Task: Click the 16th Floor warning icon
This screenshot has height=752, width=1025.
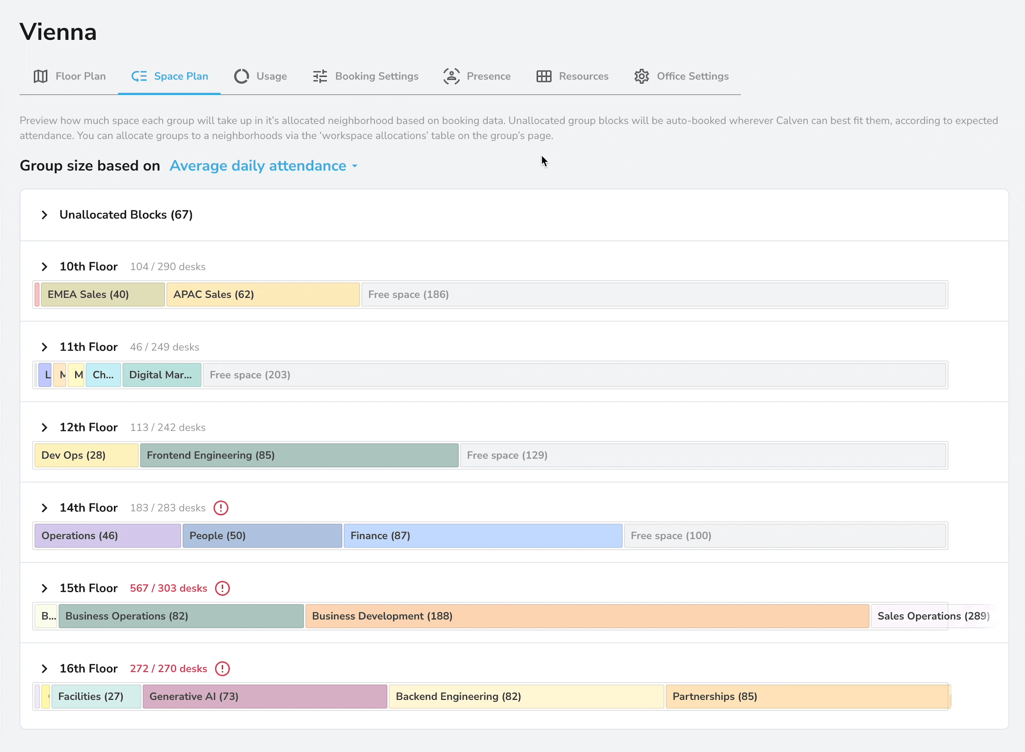Action: (x=222, y=669)
